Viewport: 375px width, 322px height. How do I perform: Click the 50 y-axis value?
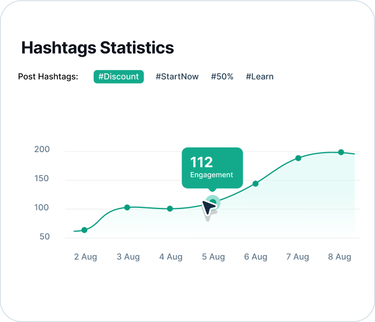coord(43,236)
